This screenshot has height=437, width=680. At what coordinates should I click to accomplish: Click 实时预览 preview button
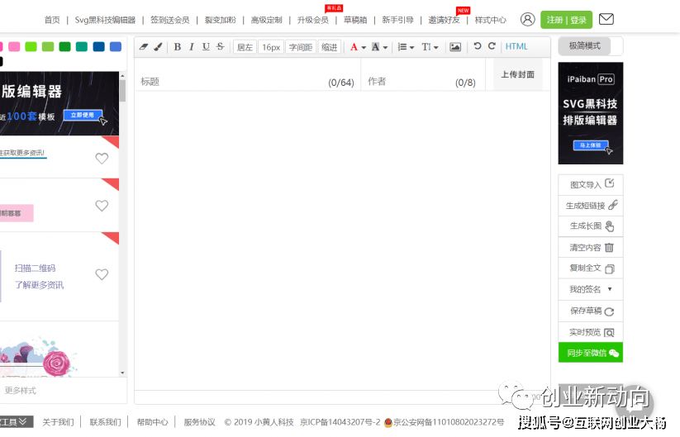point(591,332)
